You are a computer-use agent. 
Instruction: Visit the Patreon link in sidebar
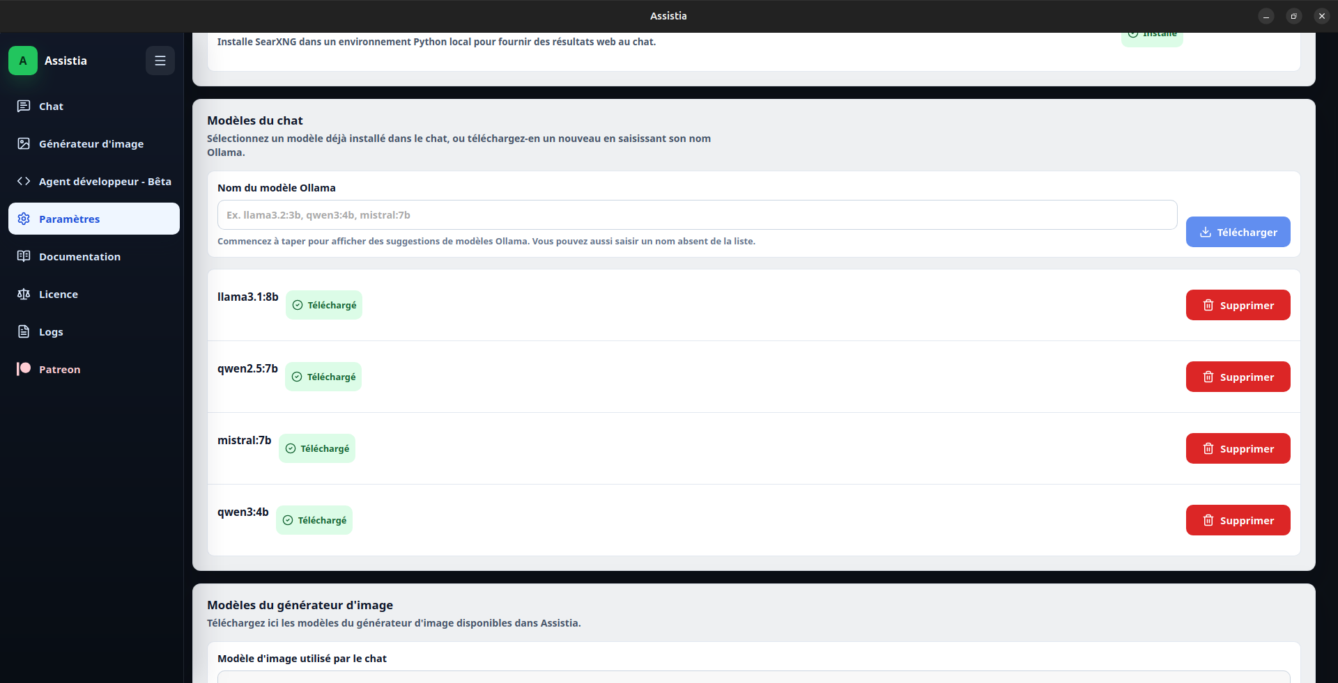[x=94, y=369]
